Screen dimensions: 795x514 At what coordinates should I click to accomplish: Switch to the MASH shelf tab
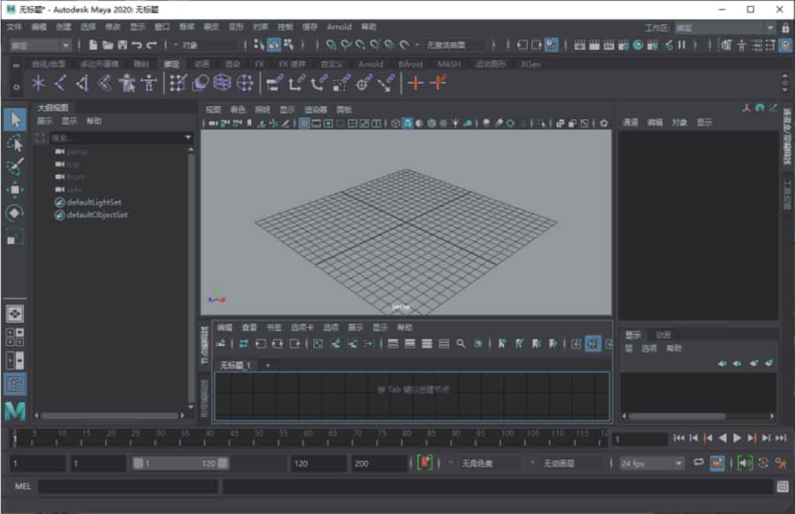click(x=448, y=64)
